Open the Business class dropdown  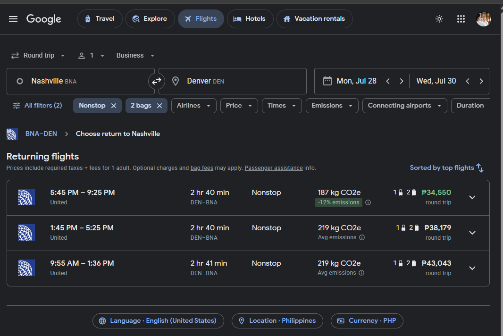135,56
